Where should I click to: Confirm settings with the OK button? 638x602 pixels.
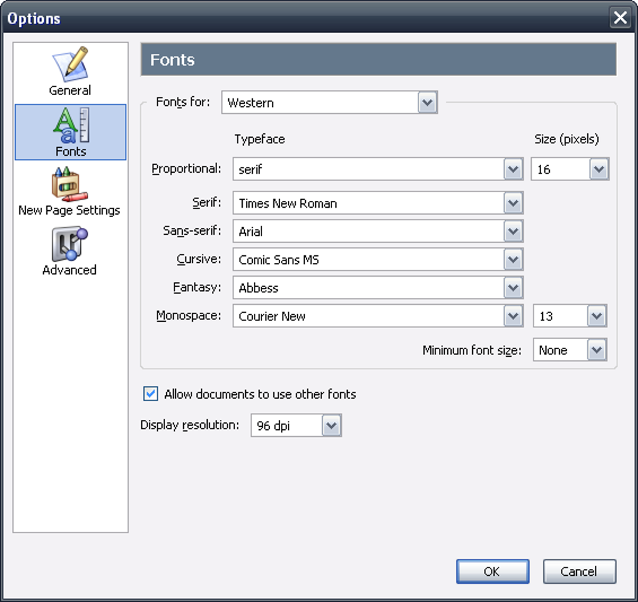point(492,571)
